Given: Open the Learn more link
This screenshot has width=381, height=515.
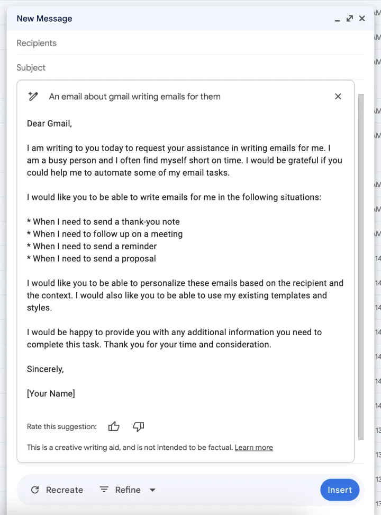Looking at the screenshot, I should click(x=254, y=448).
